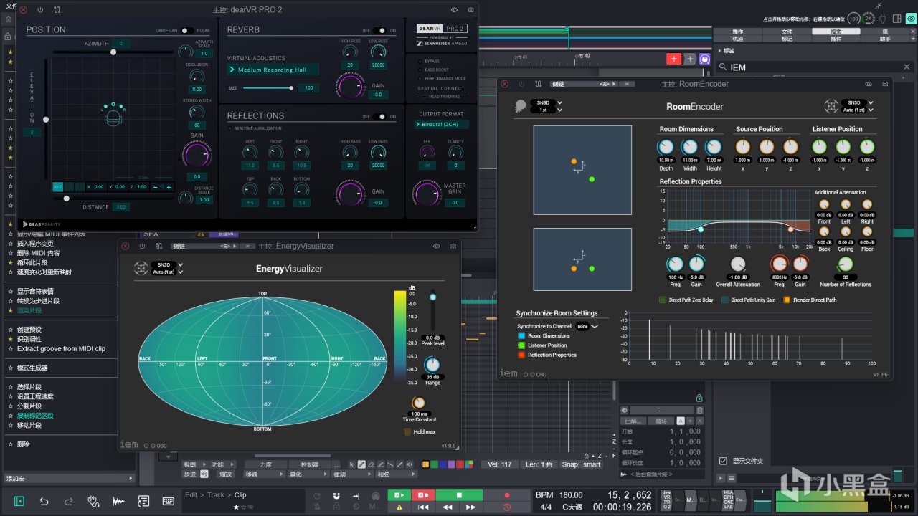Viewport: 918px width, 516px height.
Task: Toggle power bypass in RoomEncoder window
Action: 521,84
